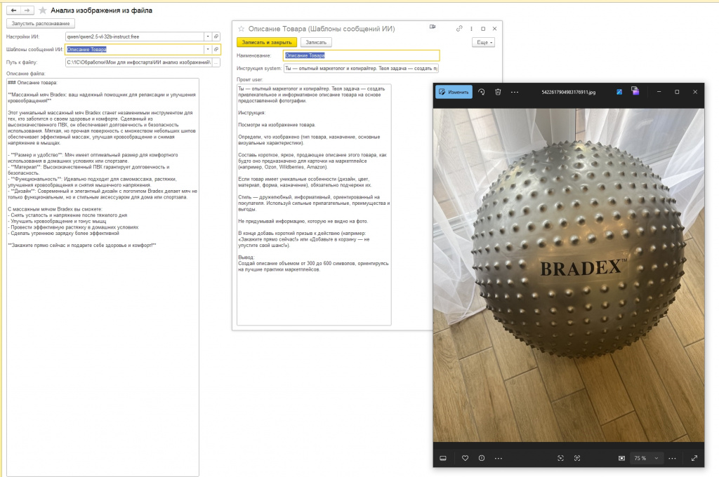Click the file name 5422617904983176911.jpg

tap(569, 92)
